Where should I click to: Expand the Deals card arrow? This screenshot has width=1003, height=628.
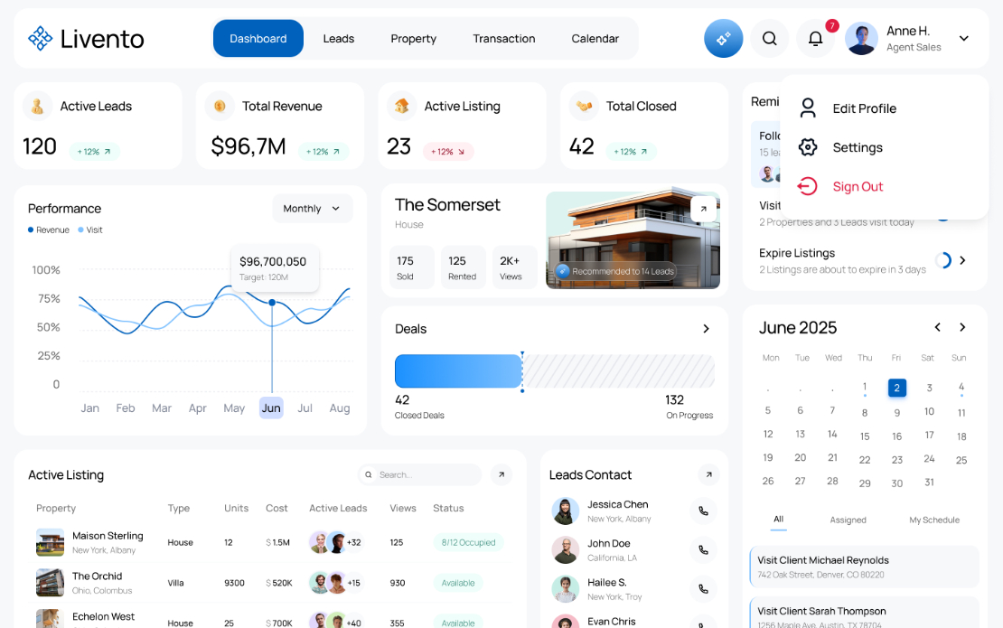click(707, 329)
